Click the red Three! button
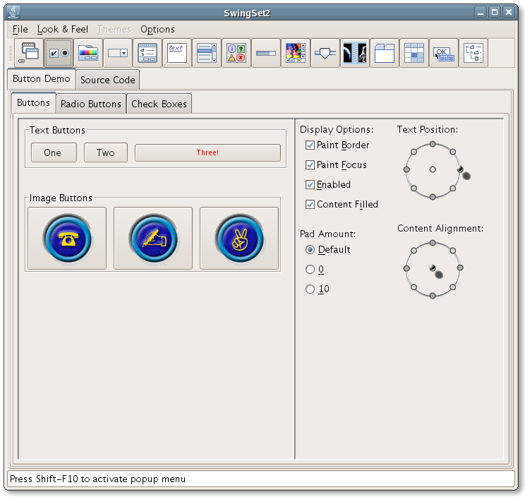Viewport: 525px width, 497px height. coord(207,152)
